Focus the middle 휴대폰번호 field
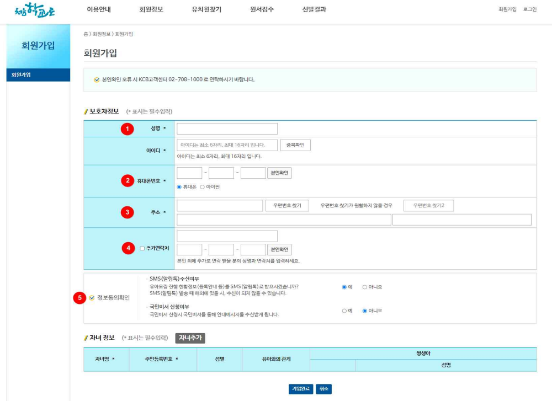This screenshot has height=401, width=552. (x=221, y=173)
